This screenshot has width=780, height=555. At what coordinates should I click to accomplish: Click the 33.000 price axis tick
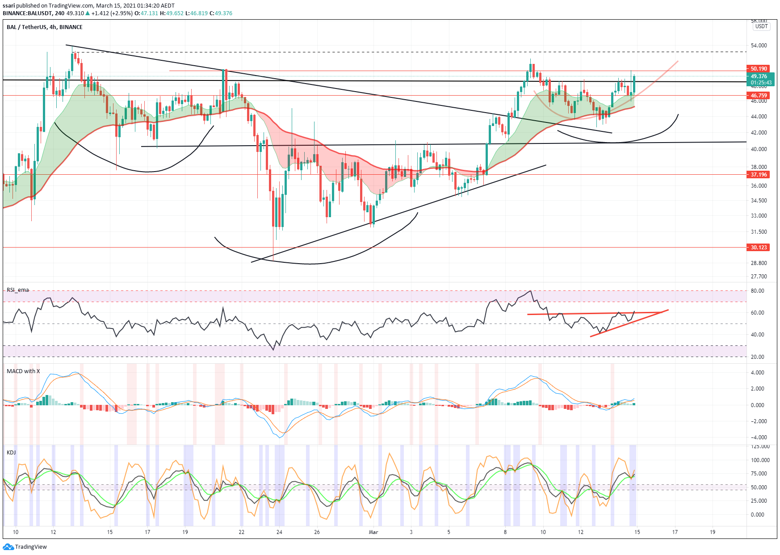point(759,216)
